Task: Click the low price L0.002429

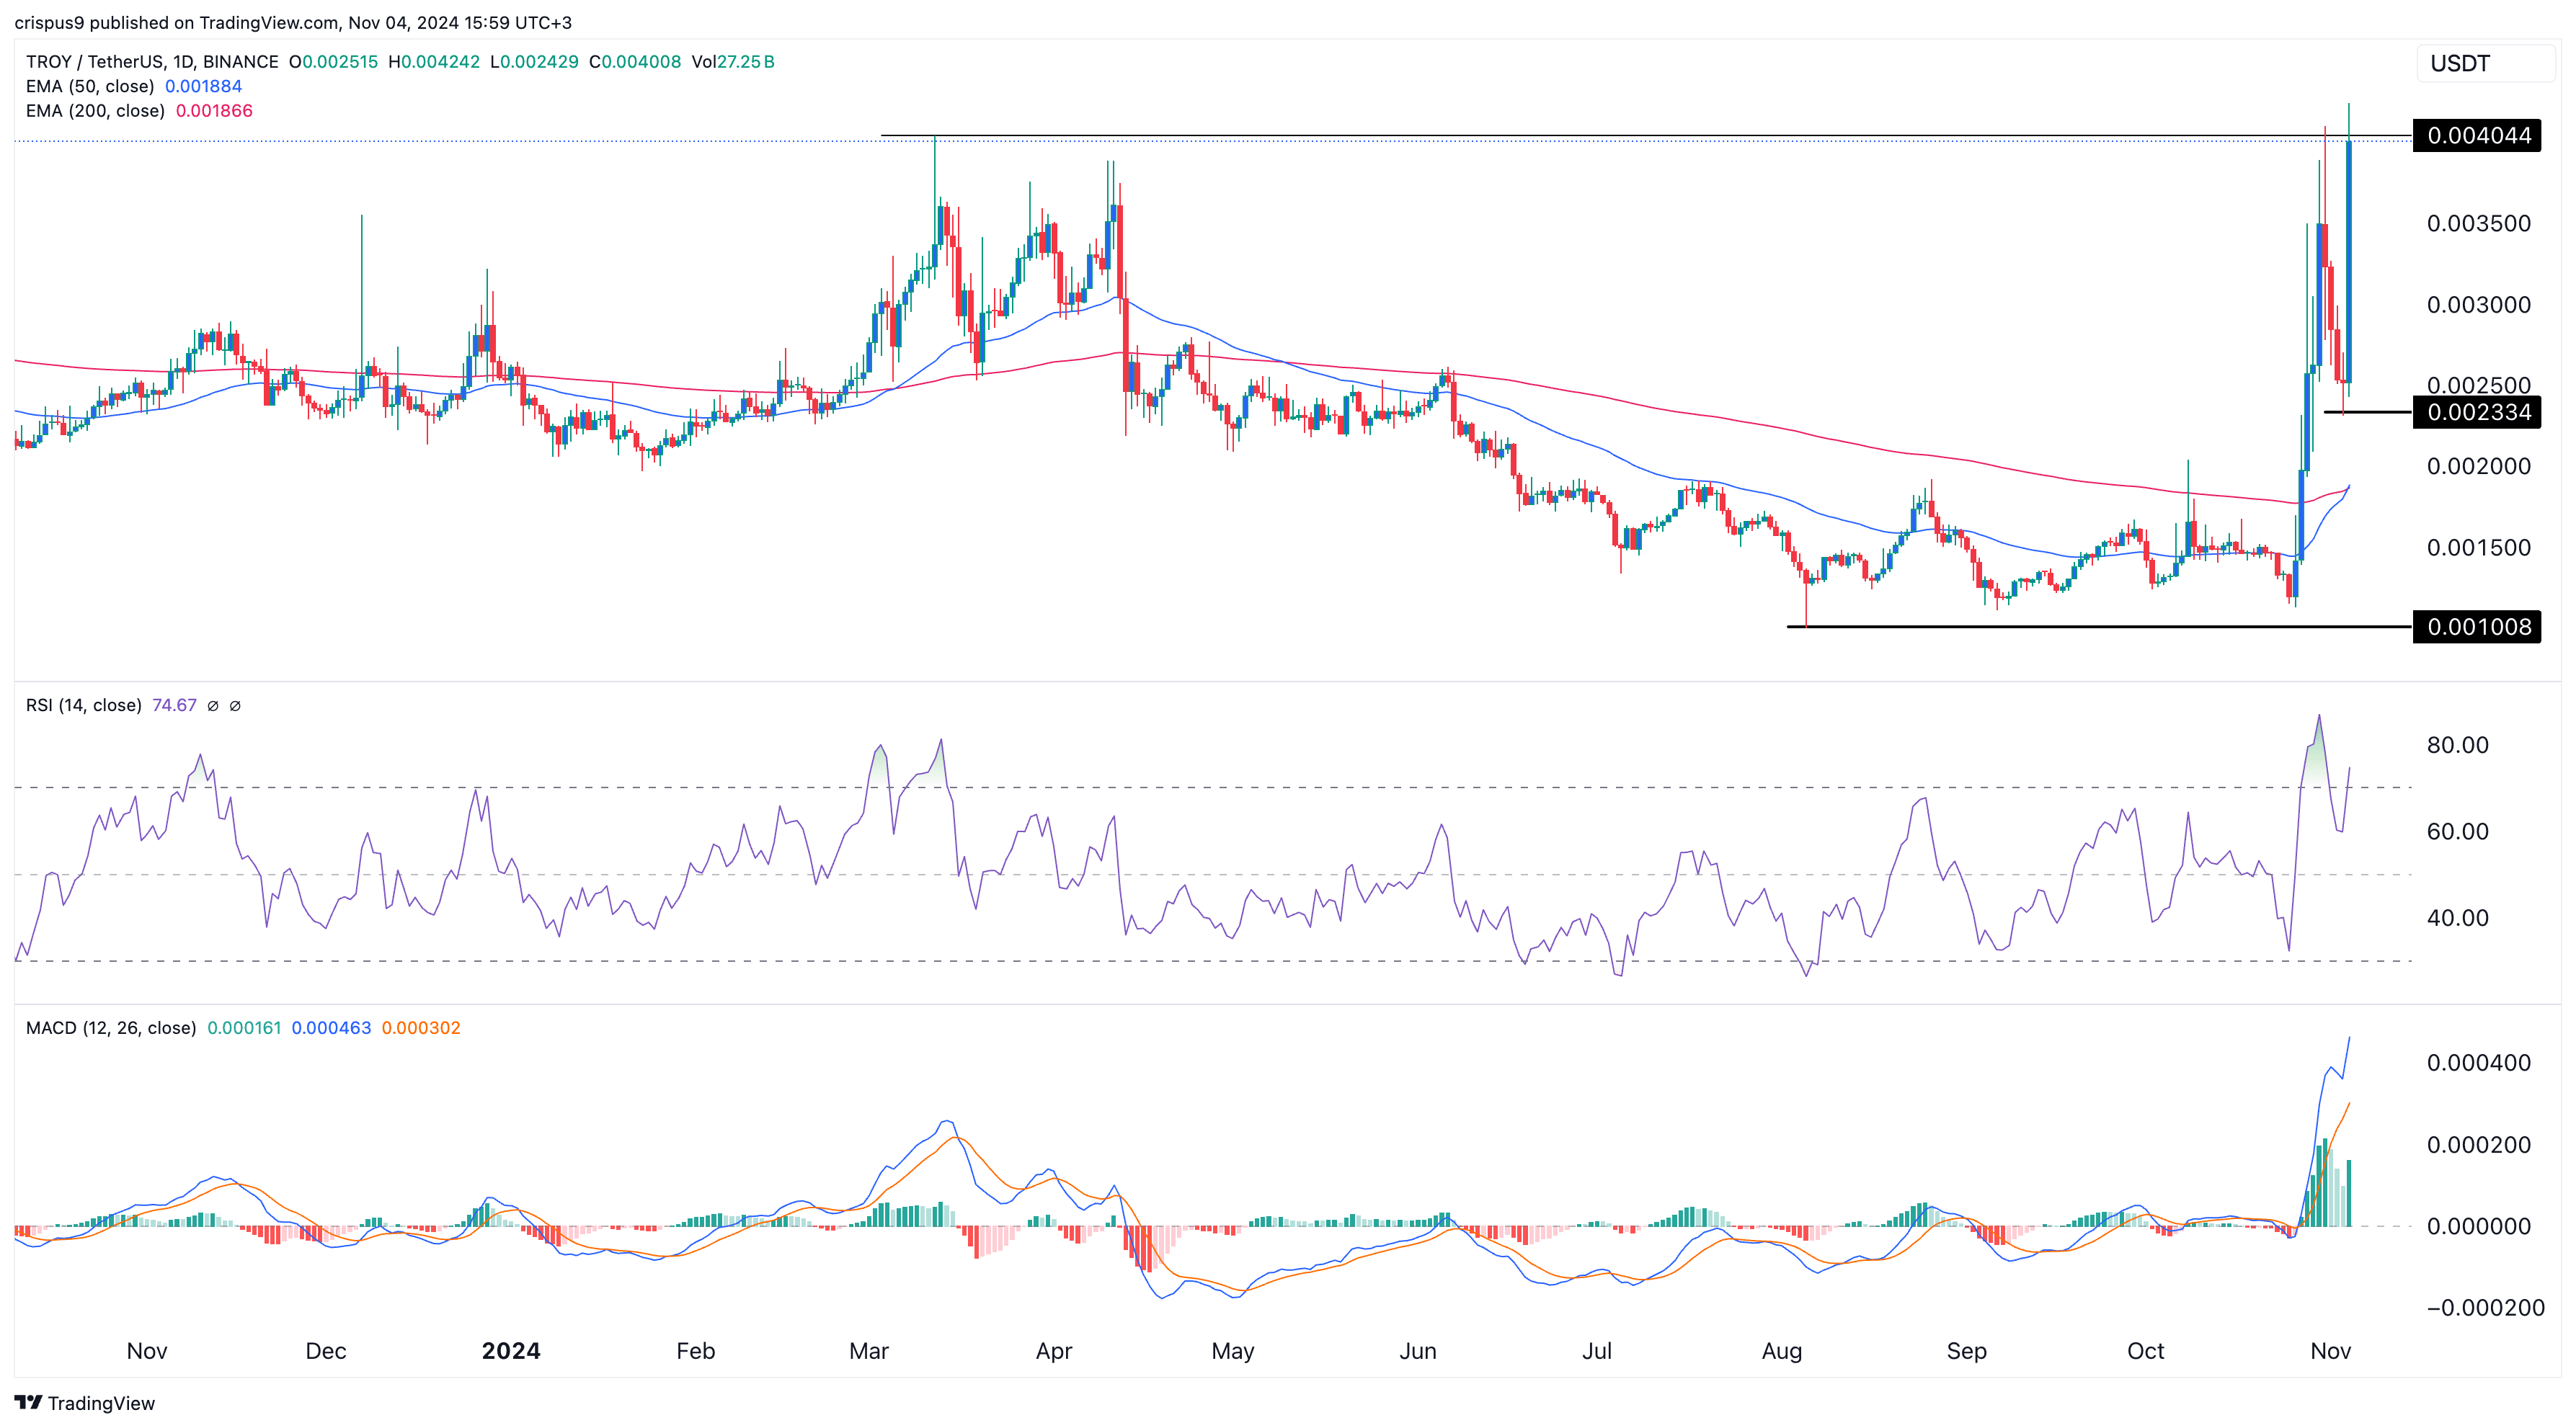Action: point(534,62)
